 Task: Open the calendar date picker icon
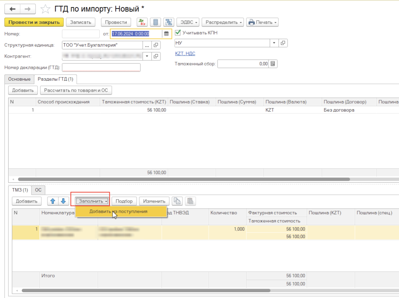[x=166, y=34]
